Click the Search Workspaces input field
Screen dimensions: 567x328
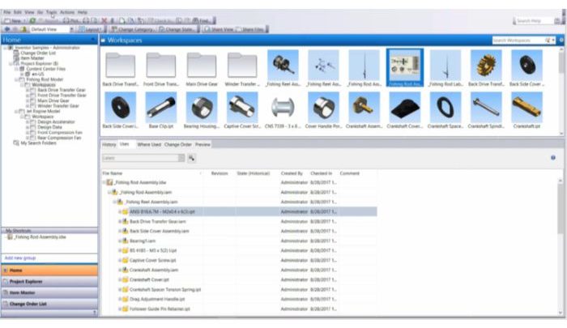click(x=515, y=40)
